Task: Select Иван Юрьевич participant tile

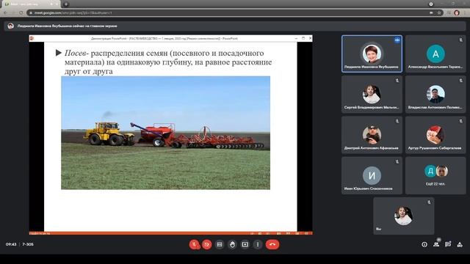Action: pos(372,176)
